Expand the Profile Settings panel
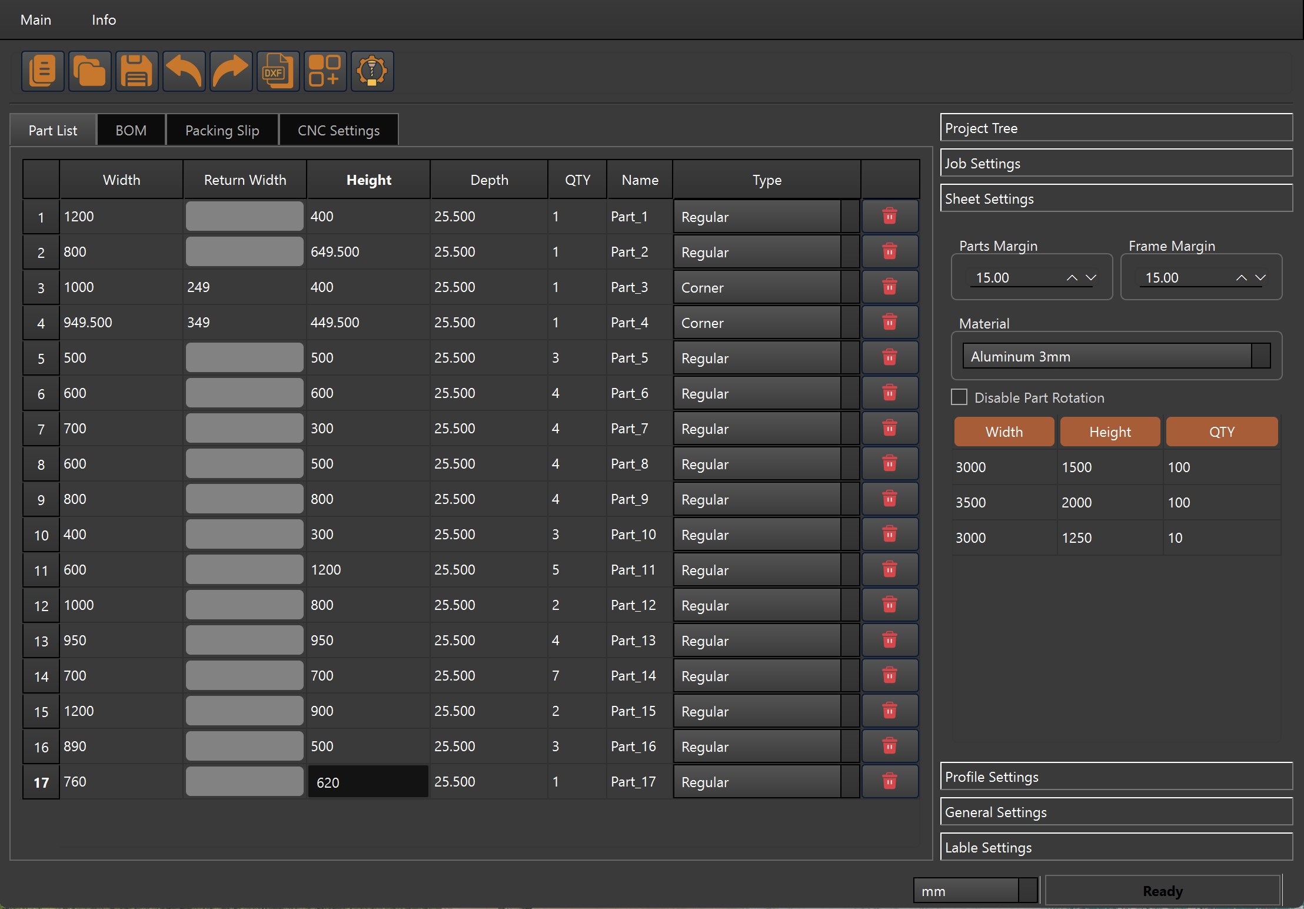1304x909 pixels. click(1116, 777)
